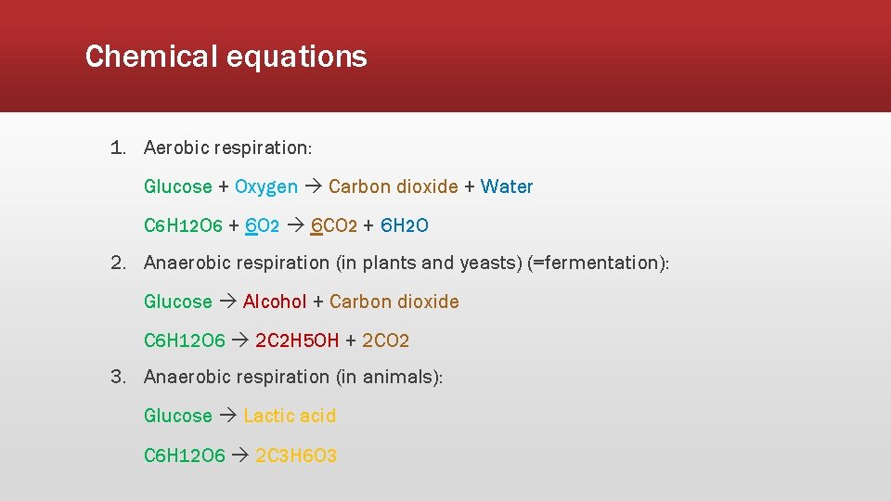Image resolution: width=891 pixels, height=501 pixels.
Task: Click the C6H12O6 formula in aerobic equation
Action: tap(183, 225)
